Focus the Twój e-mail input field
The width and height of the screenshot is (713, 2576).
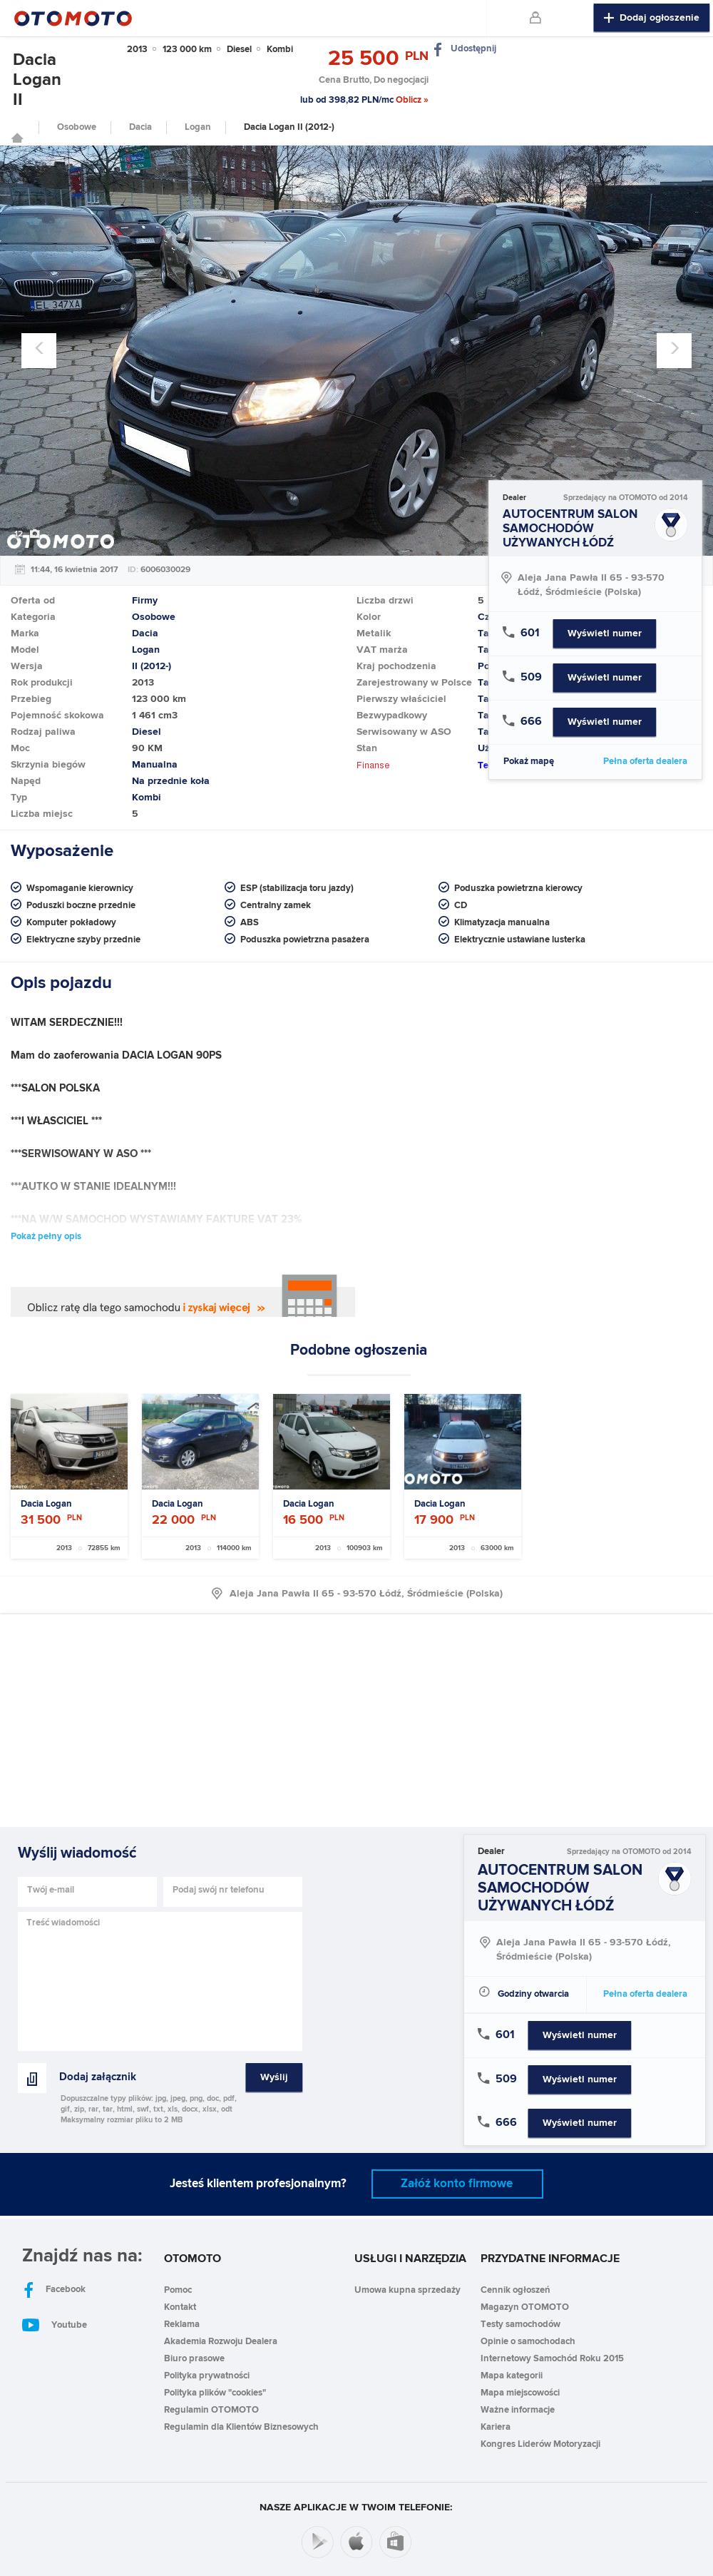[87, 1890]
